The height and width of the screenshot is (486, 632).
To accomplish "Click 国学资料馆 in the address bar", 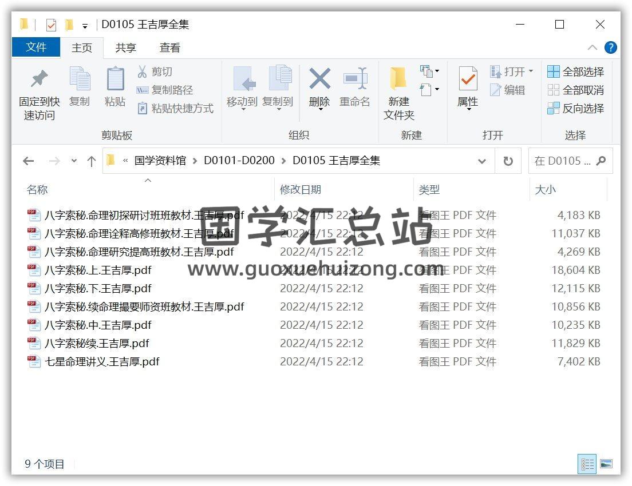I will 160,161.
